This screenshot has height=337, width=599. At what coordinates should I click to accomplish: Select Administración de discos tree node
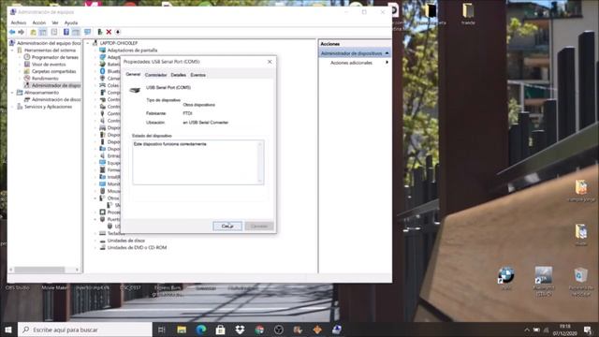tap(56, 100)
